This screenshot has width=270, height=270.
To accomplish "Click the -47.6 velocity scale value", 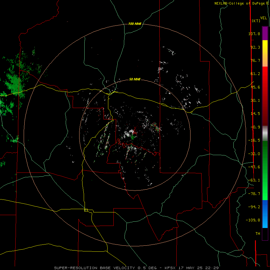I will pyautogui.click(x=254, y=167).
